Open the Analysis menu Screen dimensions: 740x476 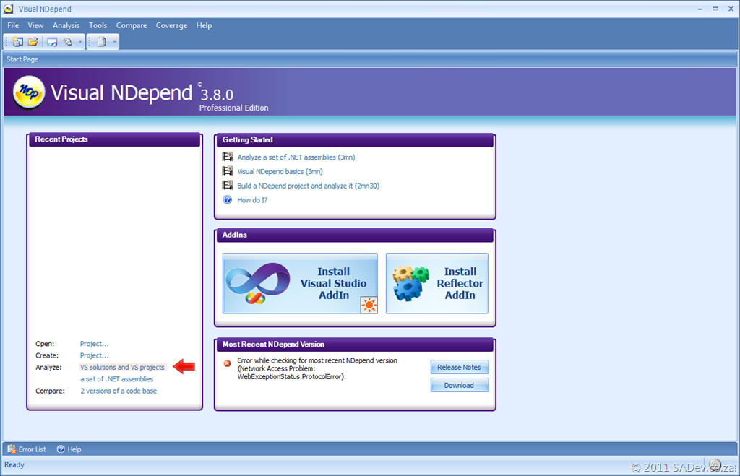[x=66, y=25]
